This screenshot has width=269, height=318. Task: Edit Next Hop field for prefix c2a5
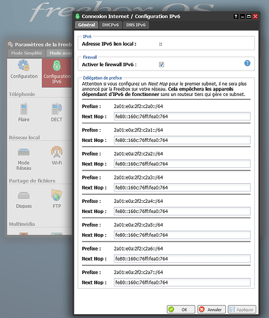182,235
